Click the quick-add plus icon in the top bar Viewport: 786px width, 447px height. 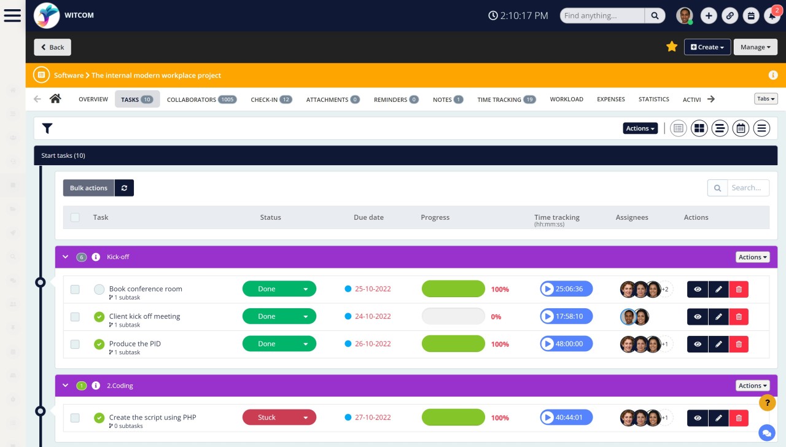click(x=709, y=15)
